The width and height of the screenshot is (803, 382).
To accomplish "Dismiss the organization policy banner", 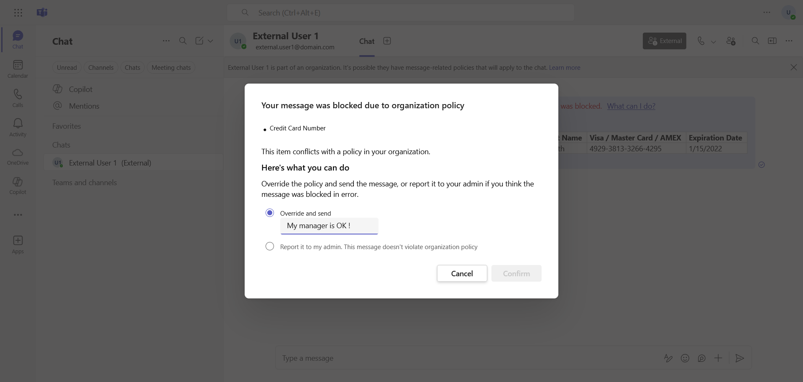I will pyautogui.click(x=793, y=67).
